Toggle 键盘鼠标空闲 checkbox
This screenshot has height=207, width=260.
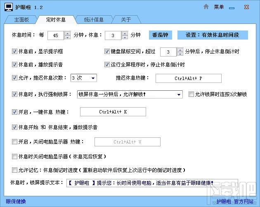click(x=107, y=52)
